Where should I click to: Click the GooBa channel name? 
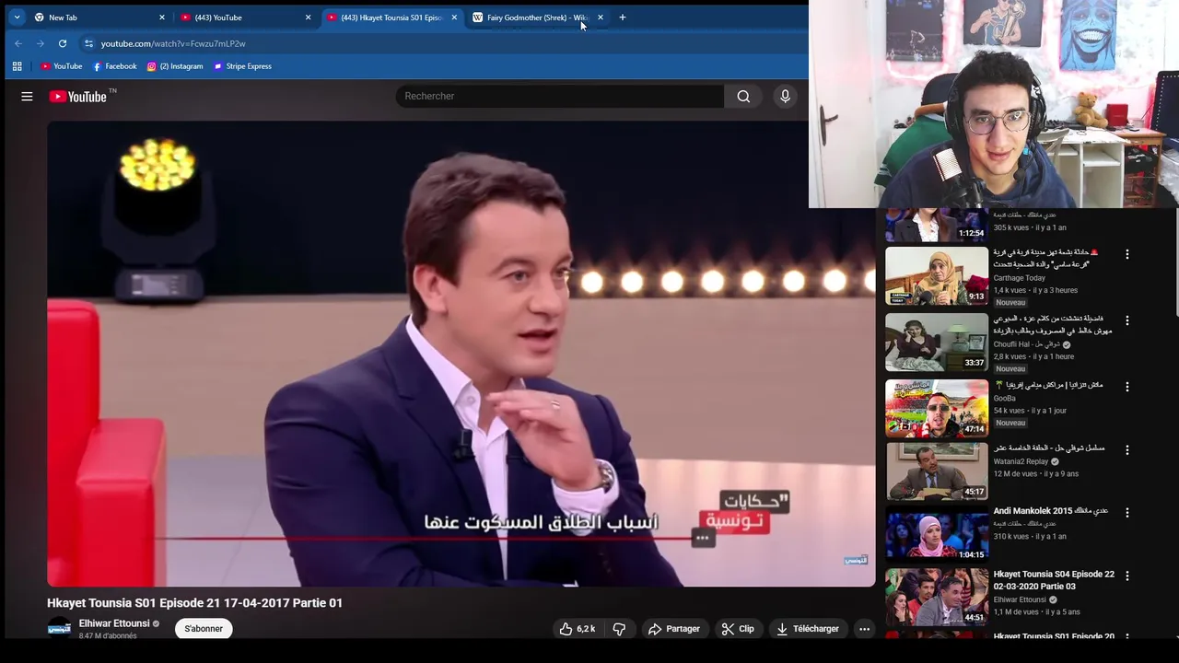pyautogui.click(x=1004, y=399)
